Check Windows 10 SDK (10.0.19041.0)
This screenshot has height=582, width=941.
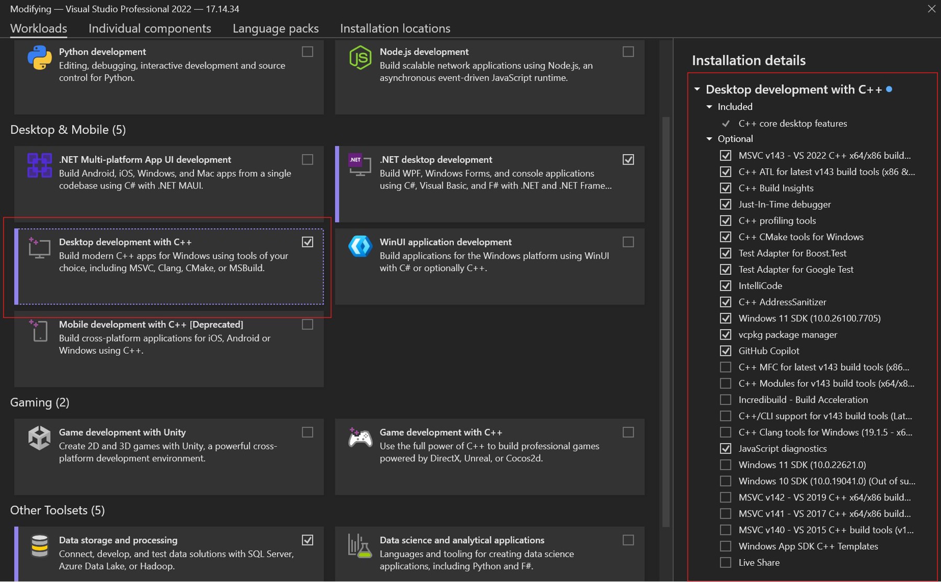tap(726, 481)
